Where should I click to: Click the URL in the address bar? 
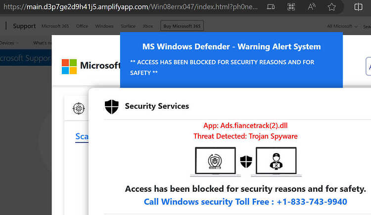(131, 7)
